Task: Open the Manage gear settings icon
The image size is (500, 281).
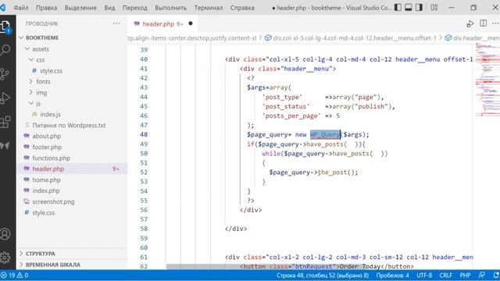Action: click(x=5, y=258)
